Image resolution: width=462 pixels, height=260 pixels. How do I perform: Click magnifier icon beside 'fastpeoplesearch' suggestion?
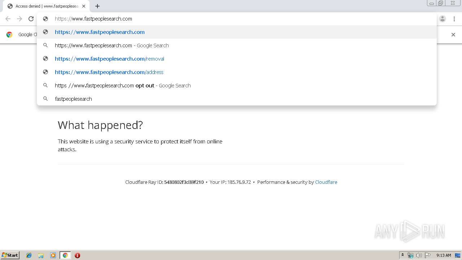point(45,99)
